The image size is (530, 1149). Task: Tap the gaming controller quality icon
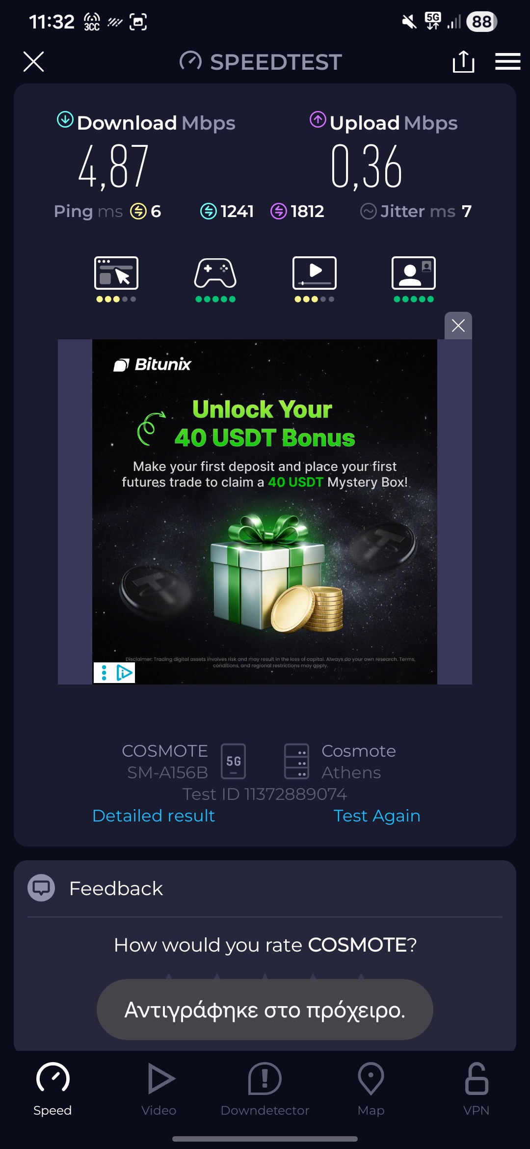[x=215, y=273]
